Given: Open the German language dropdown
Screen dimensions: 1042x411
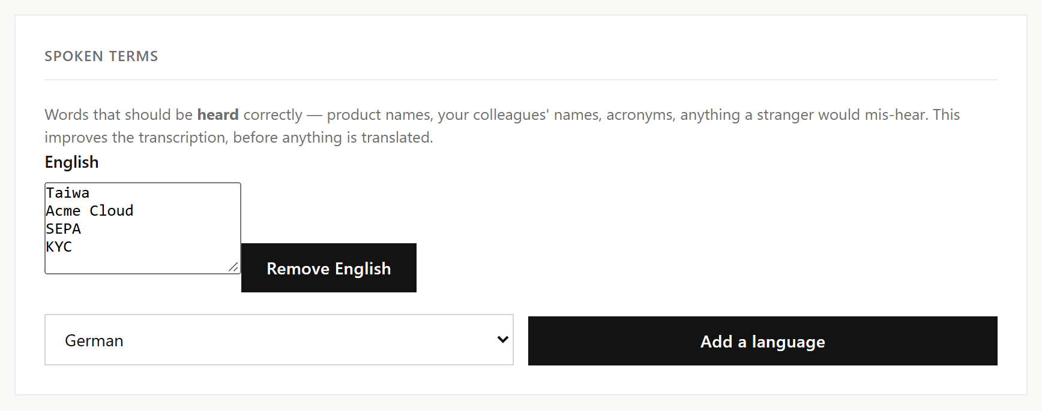Looking at the screenshot, I should [279, 340].
